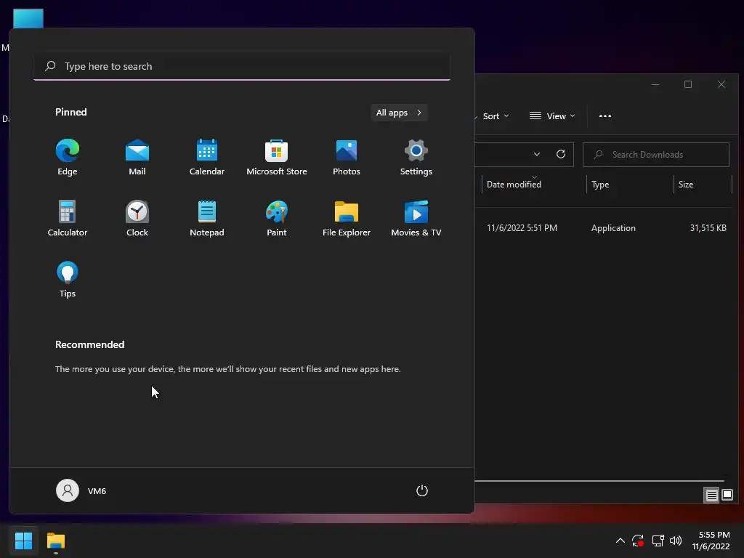Viewport: 744px width, 558px height.
Task: Open the Paint app
Action: (277, 218)
